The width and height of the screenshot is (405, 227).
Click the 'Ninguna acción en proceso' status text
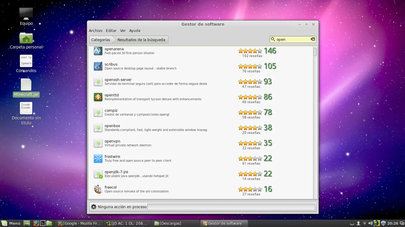tap(122, 207)
